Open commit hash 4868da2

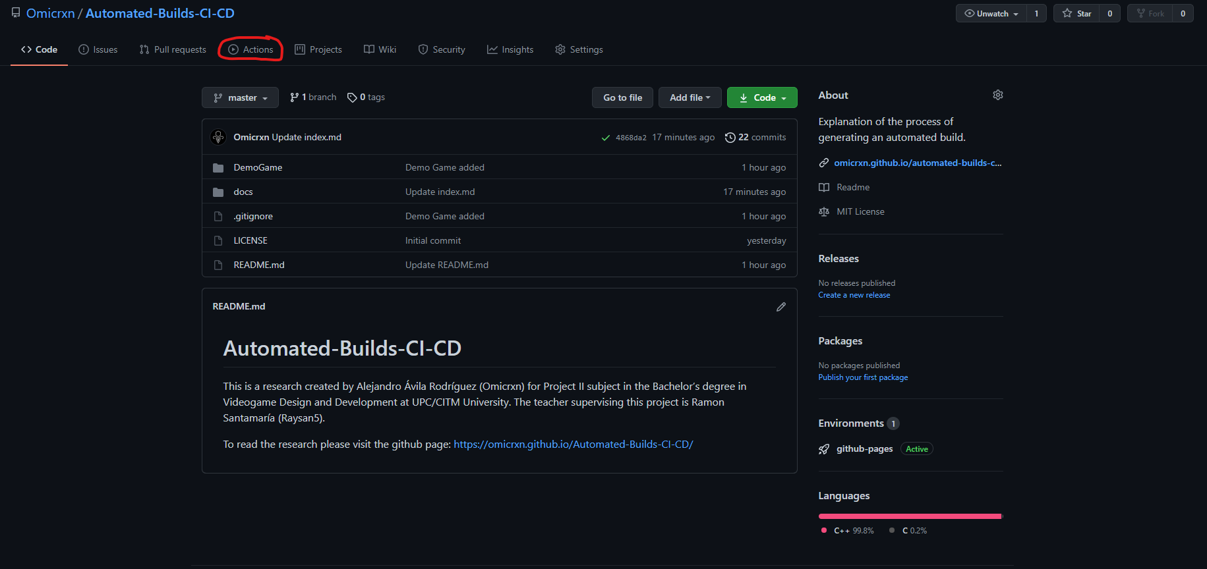[631, 138]
